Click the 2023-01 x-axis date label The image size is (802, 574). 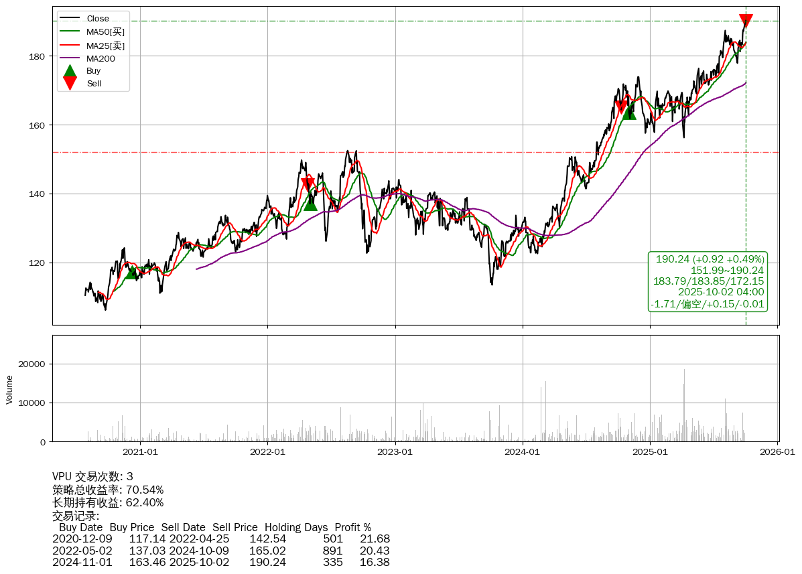[x=395, y=452]
